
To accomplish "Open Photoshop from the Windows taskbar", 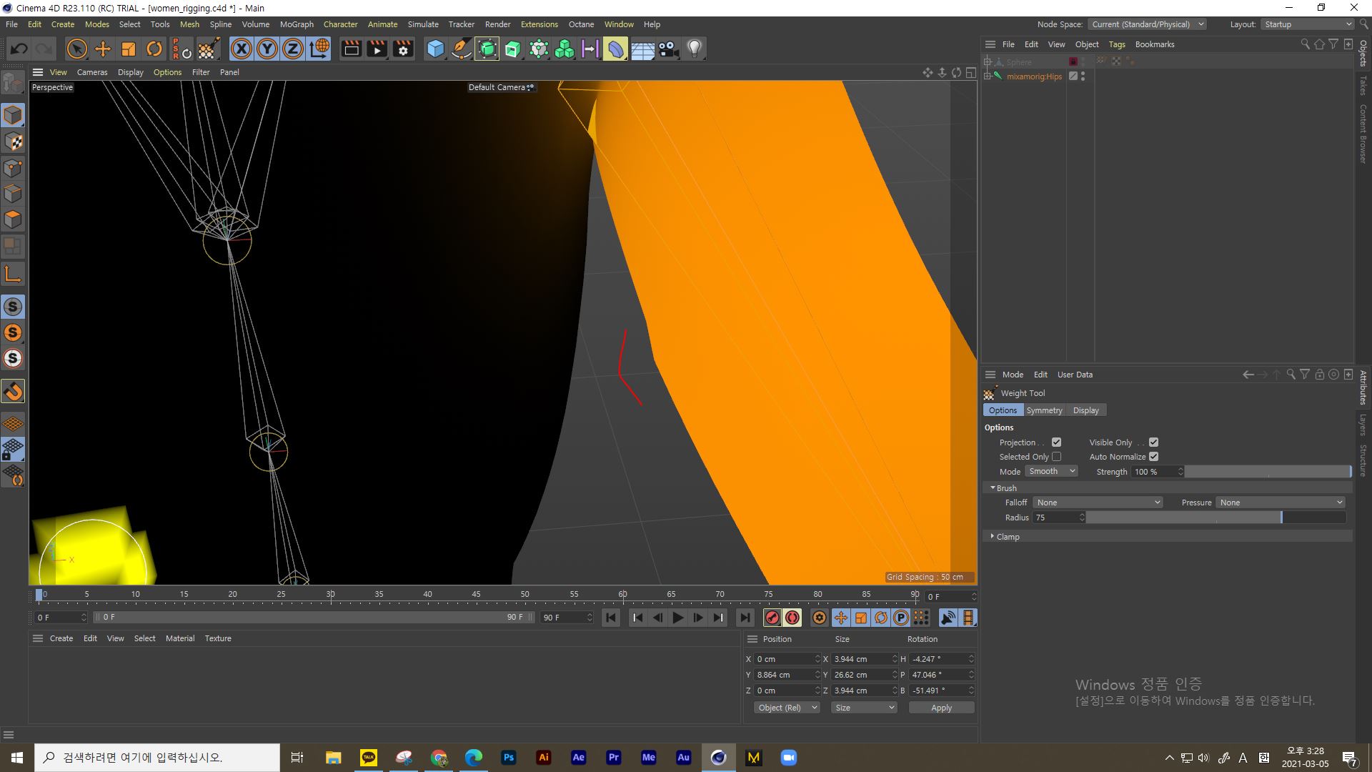I will tap(509, 758).
